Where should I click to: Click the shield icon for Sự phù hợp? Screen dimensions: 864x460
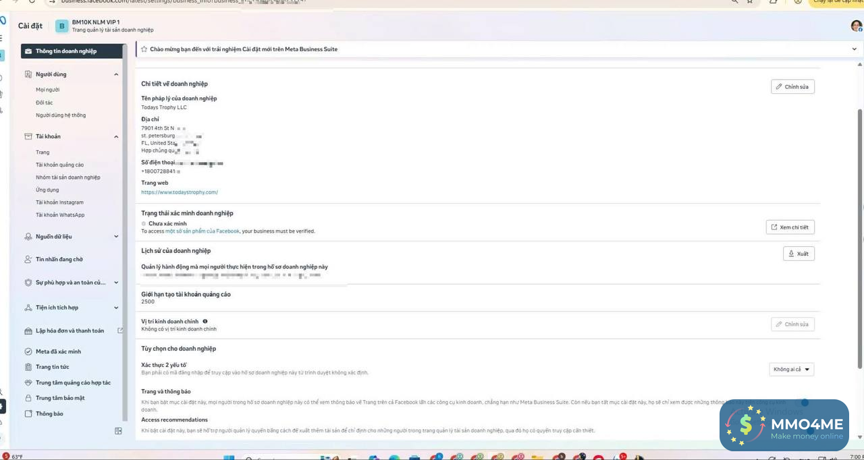[x=28, y=283]
